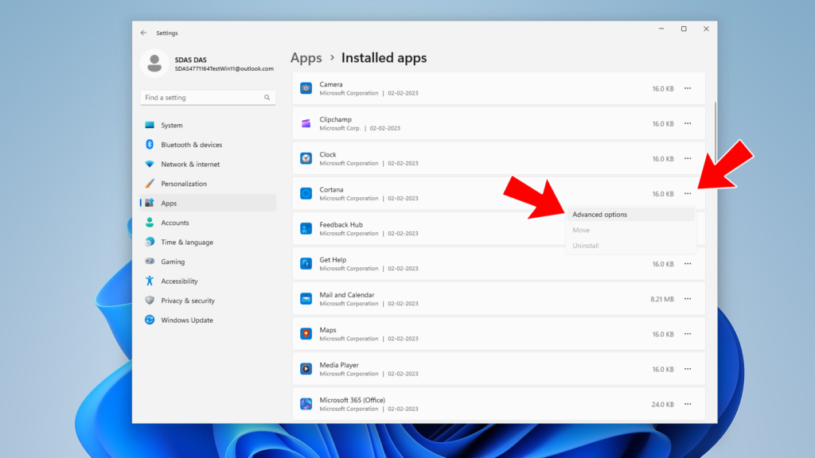Click the Clipchamp app icon
Image resolution: width=815 pixels, height=458 pixels.
click(306, 123)
